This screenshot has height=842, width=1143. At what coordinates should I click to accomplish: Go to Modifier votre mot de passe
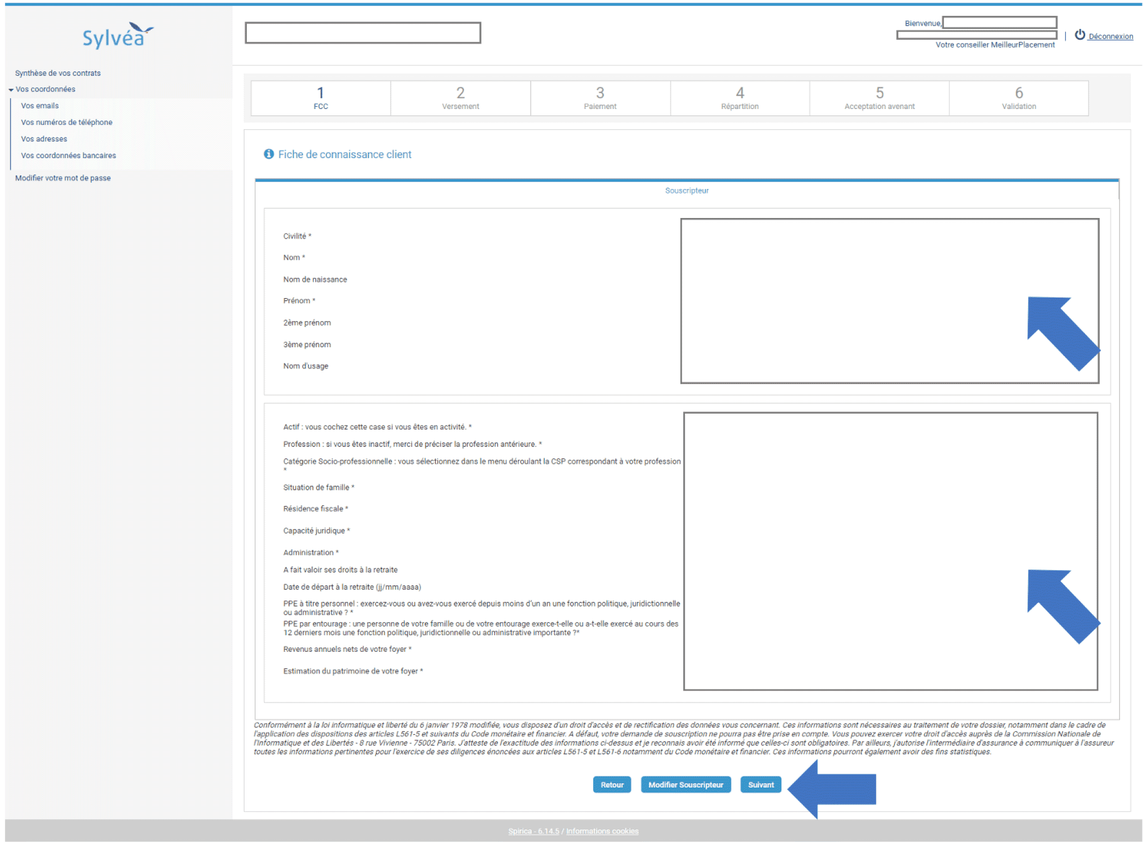pos(63,178)
